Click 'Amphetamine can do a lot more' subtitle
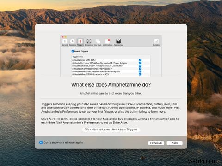 (x=111, y=93)
